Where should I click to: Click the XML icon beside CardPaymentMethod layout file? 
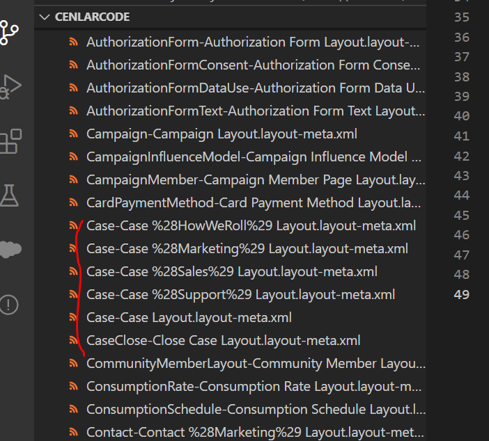pos(74,202)
